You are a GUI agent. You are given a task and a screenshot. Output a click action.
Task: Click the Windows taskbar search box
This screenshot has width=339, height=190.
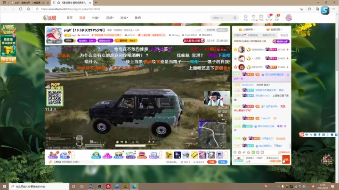[x=39, y=186]
